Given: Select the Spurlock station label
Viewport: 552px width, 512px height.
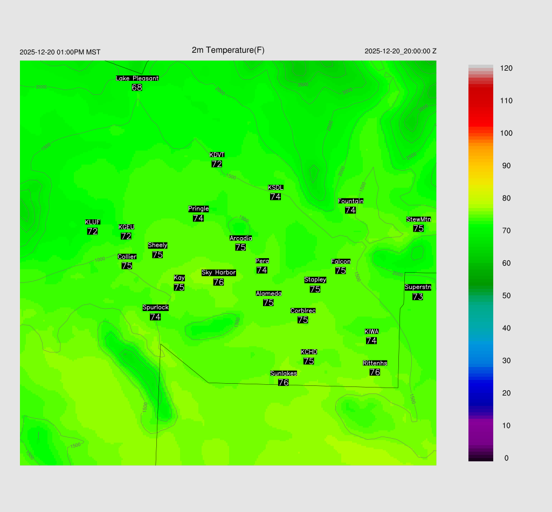Looking at the screenshot, I should click(155, 308).
